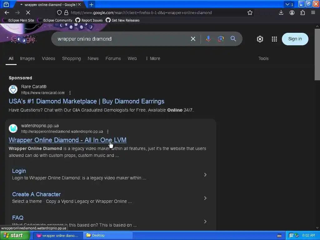Open the Eclipse Main Site bookmark

pos(18,20)
